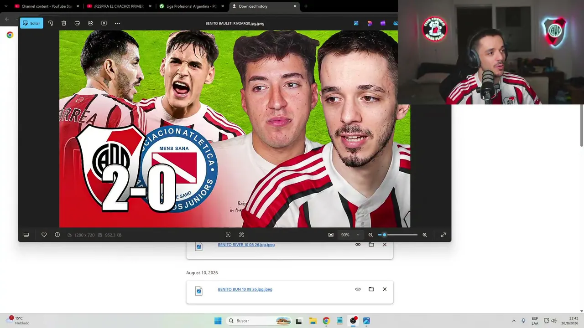Start slideshow from Photos toolbar
Image resolution: width=584 pixels, height=328 pixels.
coord(104,23)
